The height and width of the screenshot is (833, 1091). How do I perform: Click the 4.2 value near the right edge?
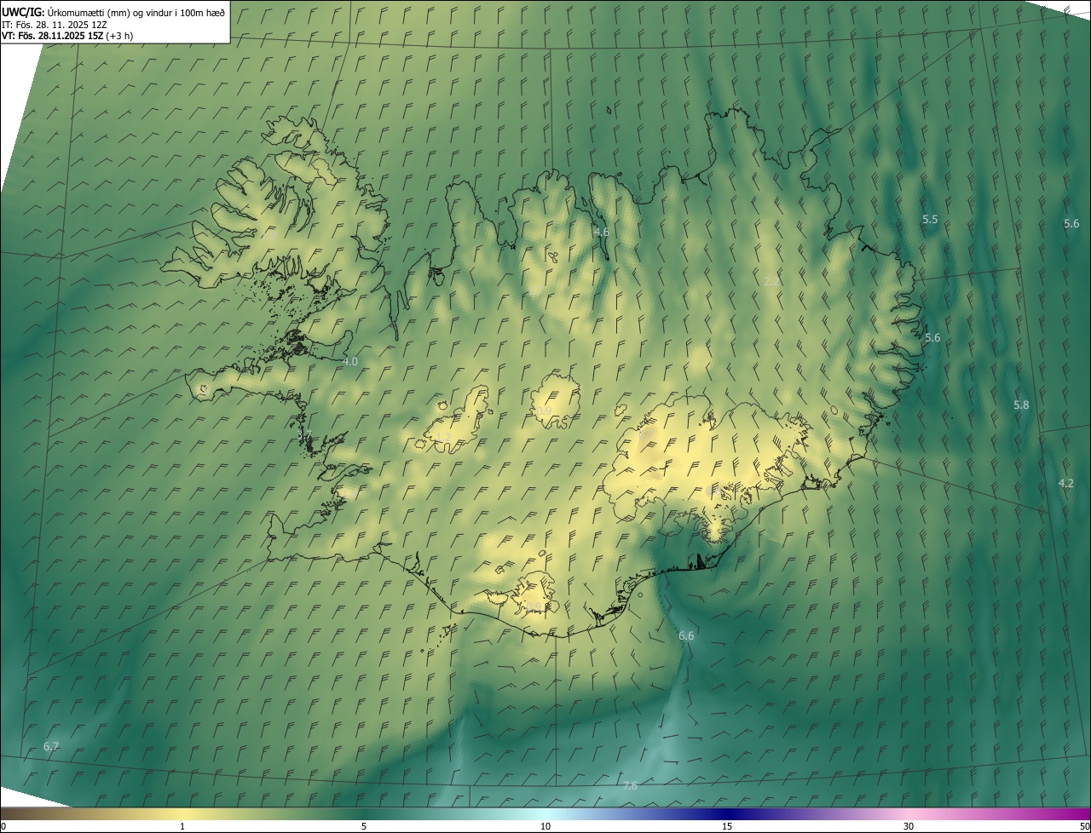(x=1066, y=483)
